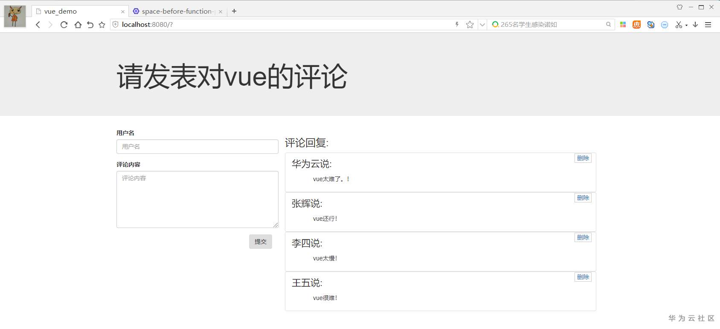Open the orange 惠 shopping extension
Screen dimensions: 720x329
pyautogui.click(x=637, y=25)
